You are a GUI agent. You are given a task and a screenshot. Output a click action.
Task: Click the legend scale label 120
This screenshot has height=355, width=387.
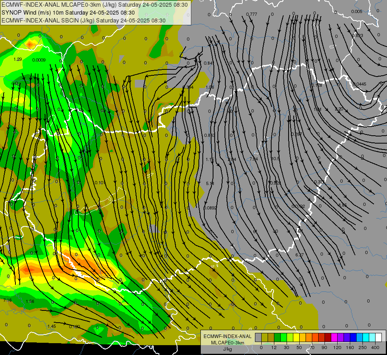pos(337,348)
